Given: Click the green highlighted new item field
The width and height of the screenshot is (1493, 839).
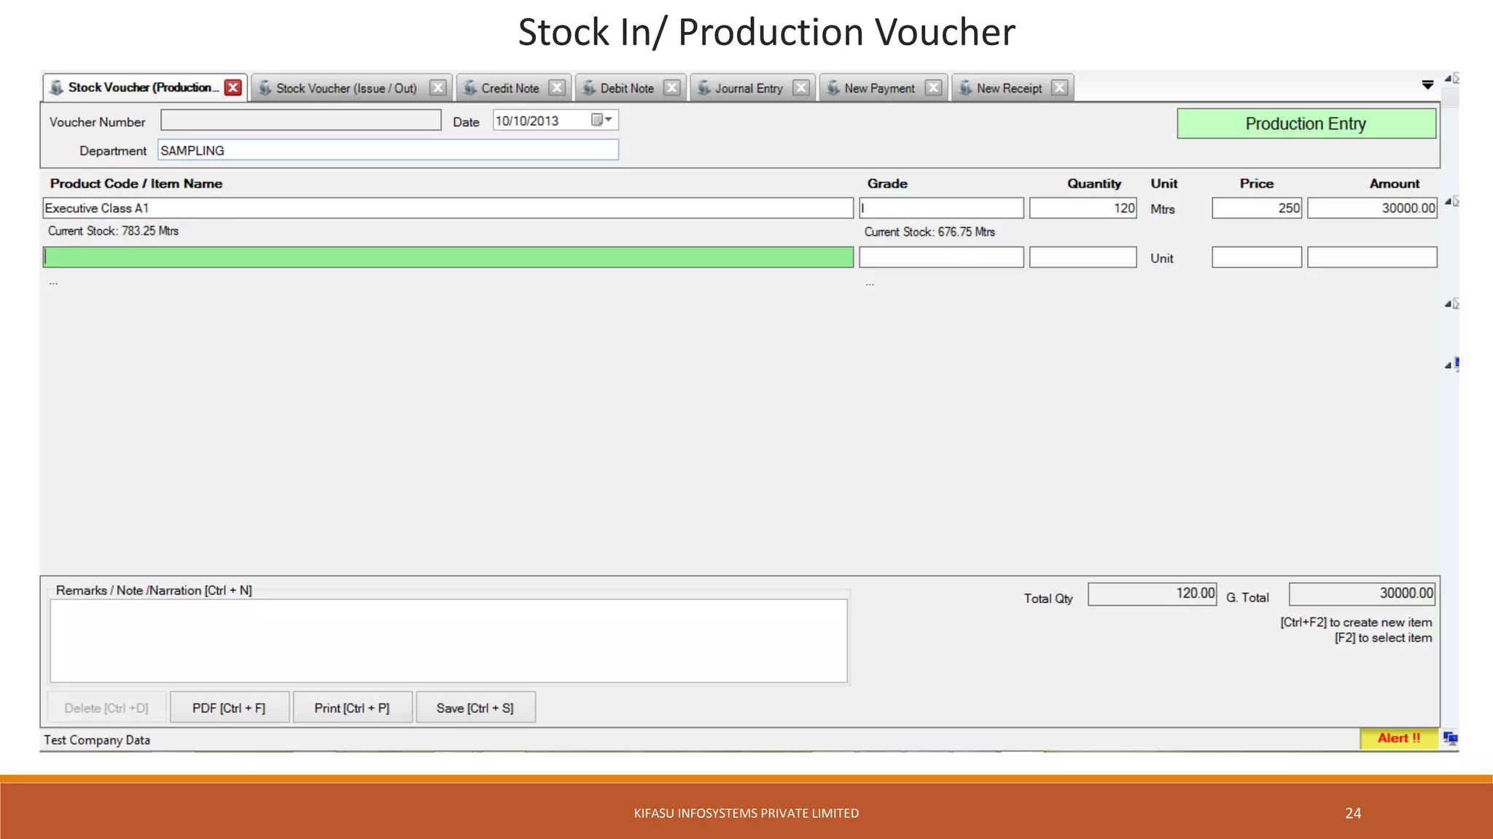Looking at the screenshot, I should tap(448, 257).
